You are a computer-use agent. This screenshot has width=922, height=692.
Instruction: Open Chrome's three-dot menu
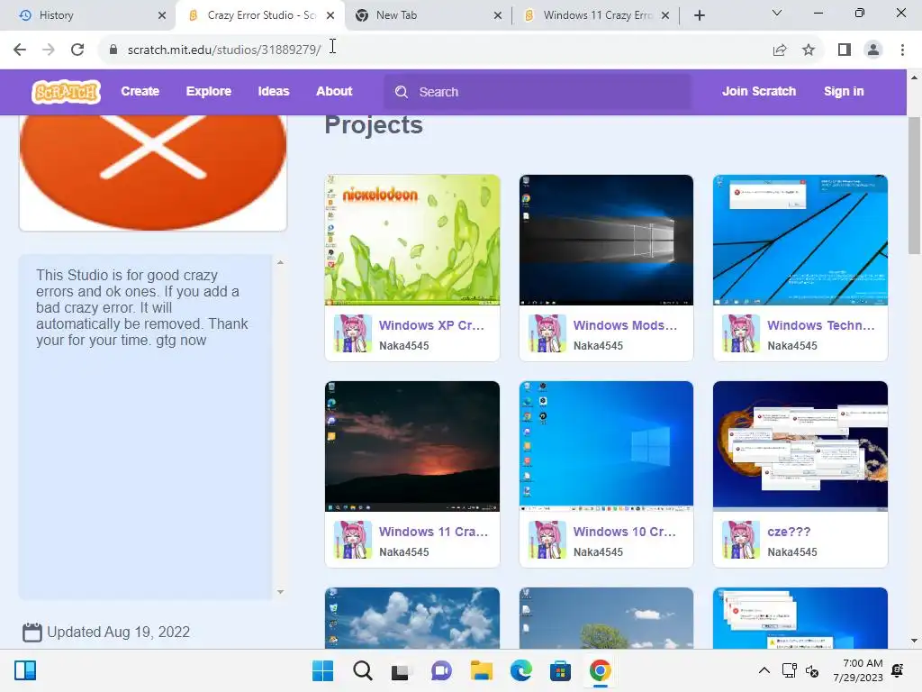point(902,50)
